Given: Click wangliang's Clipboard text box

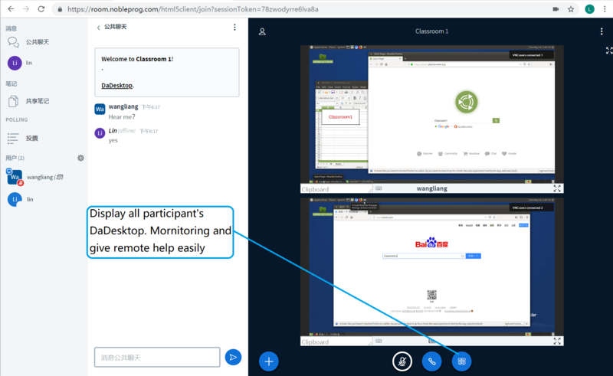Looking at the screenshot, I should [x=336, y=188].
